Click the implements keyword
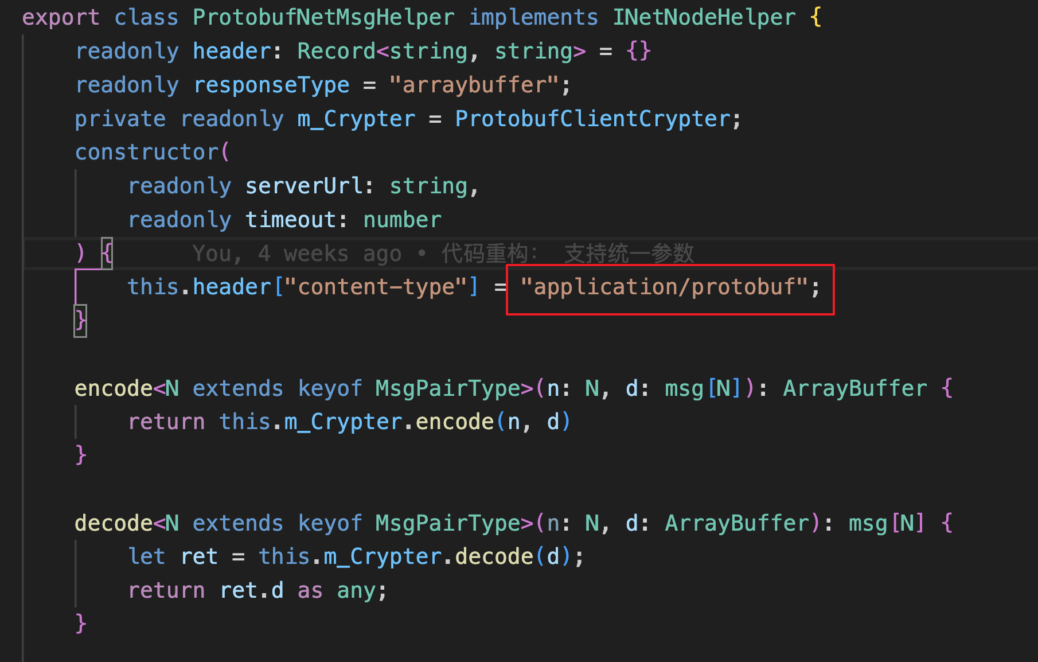This screenshot has width=1038, height=662. coord(533,17)
